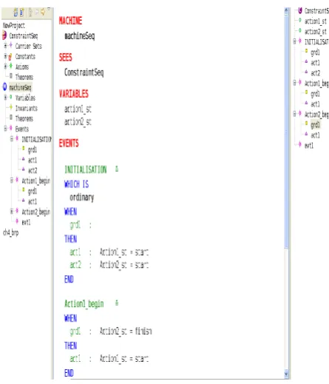Click editor scrollbar down arrow
329x384 pixels.
point(286,374)
